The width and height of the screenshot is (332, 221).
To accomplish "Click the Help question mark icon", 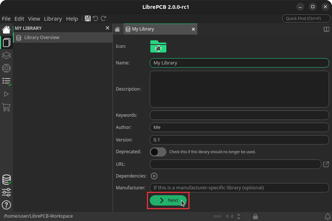I will (6, 205).
